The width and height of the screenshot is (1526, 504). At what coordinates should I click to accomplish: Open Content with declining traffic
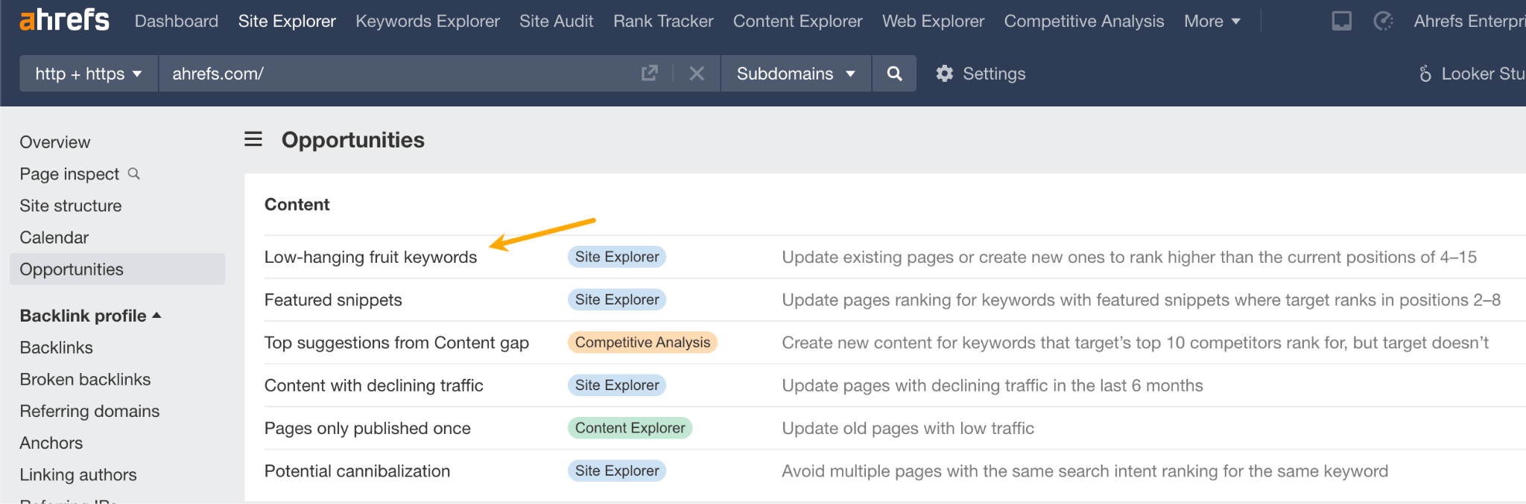[x=373, y=386]
